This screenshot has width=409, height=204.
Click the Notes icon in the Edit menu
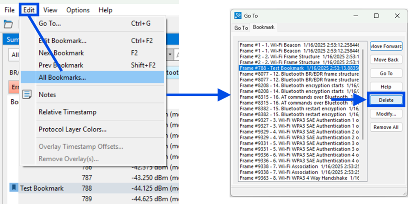[26, 95]
